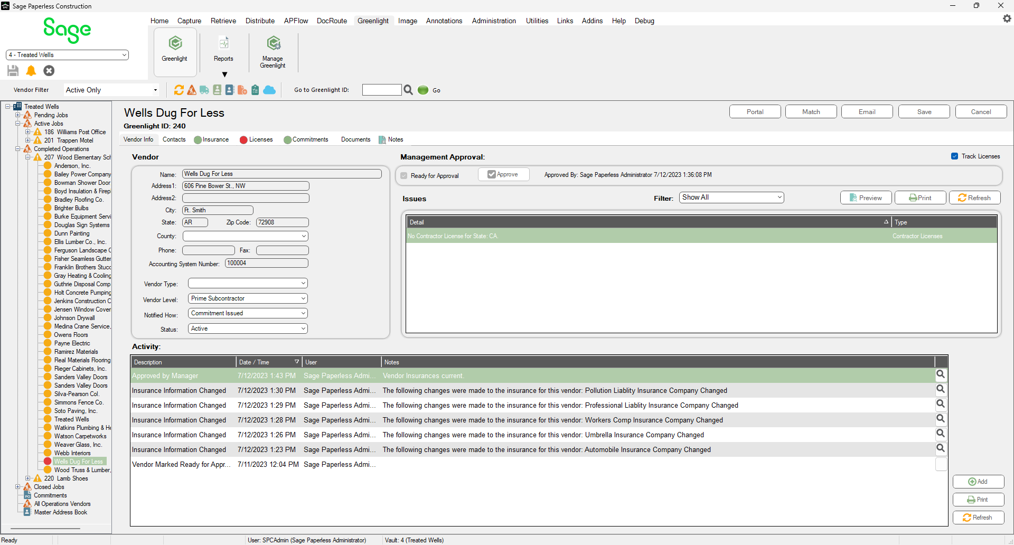Open the Vendor Level dropdown
Viewport: 1014px width, 545px height.
click(248, 298)
